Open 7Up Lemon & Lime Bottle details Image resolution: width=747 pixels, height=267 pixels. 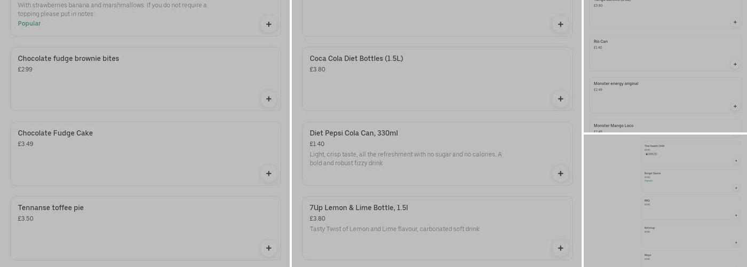click(359, 208)
